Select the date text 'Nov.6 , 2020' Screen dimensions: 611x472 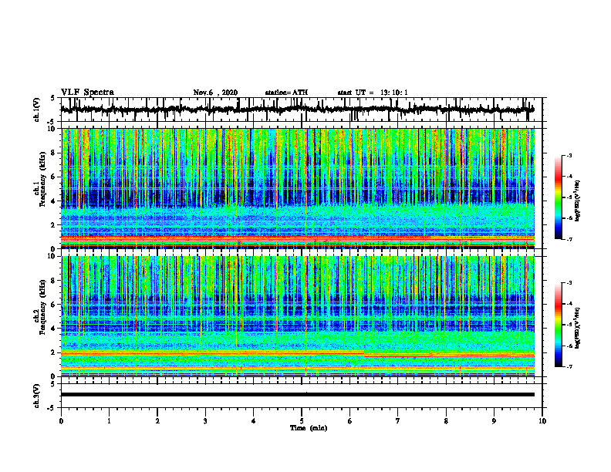click(x=215, y=93)
